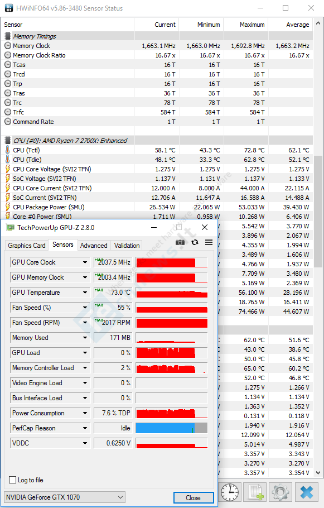Take a GPU-Z screenshot with camera icon

point(180,242)
